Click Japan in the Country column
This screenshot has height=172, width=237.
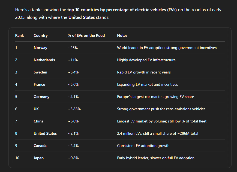pos(38,158)
